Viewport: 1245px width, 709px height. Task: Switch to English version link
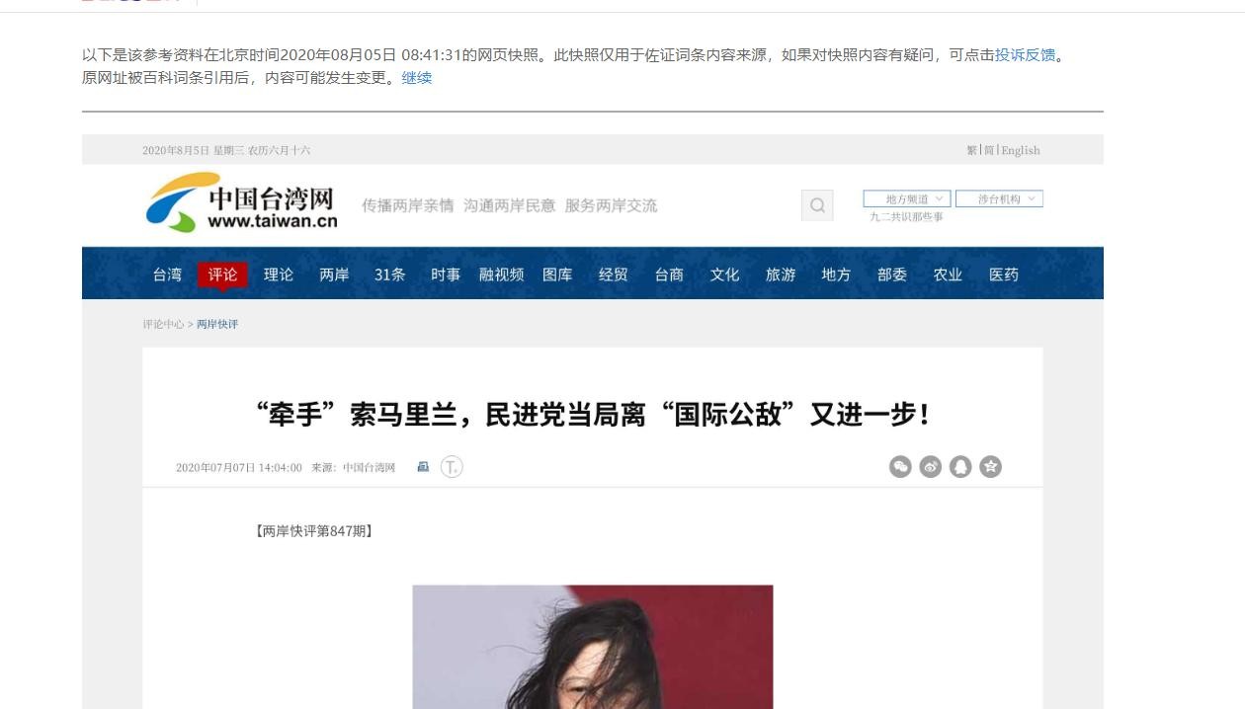pos(1021,150)
